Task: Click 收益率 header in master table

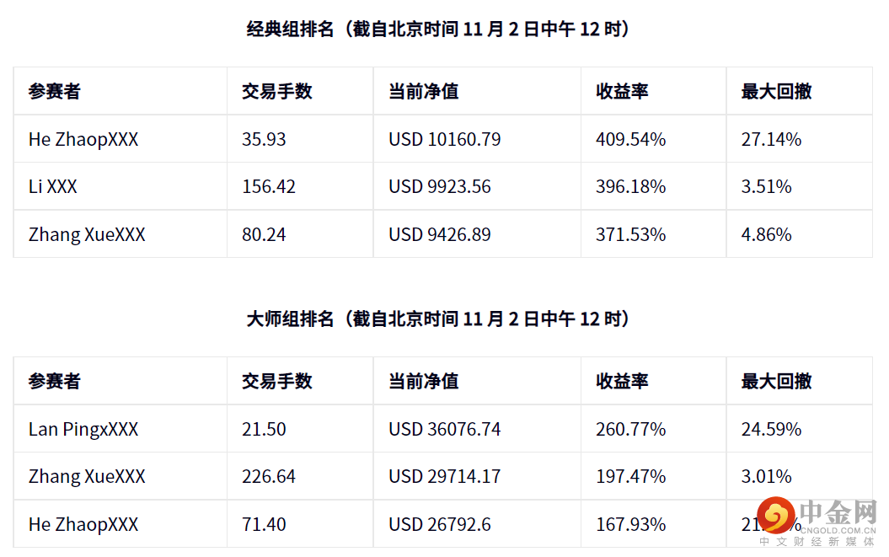Action: (x=623, y=382)
